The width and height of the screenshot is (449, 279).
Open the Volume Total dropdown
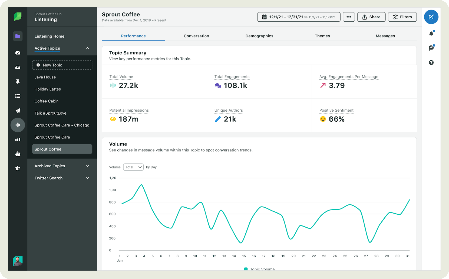coord(133,167)
